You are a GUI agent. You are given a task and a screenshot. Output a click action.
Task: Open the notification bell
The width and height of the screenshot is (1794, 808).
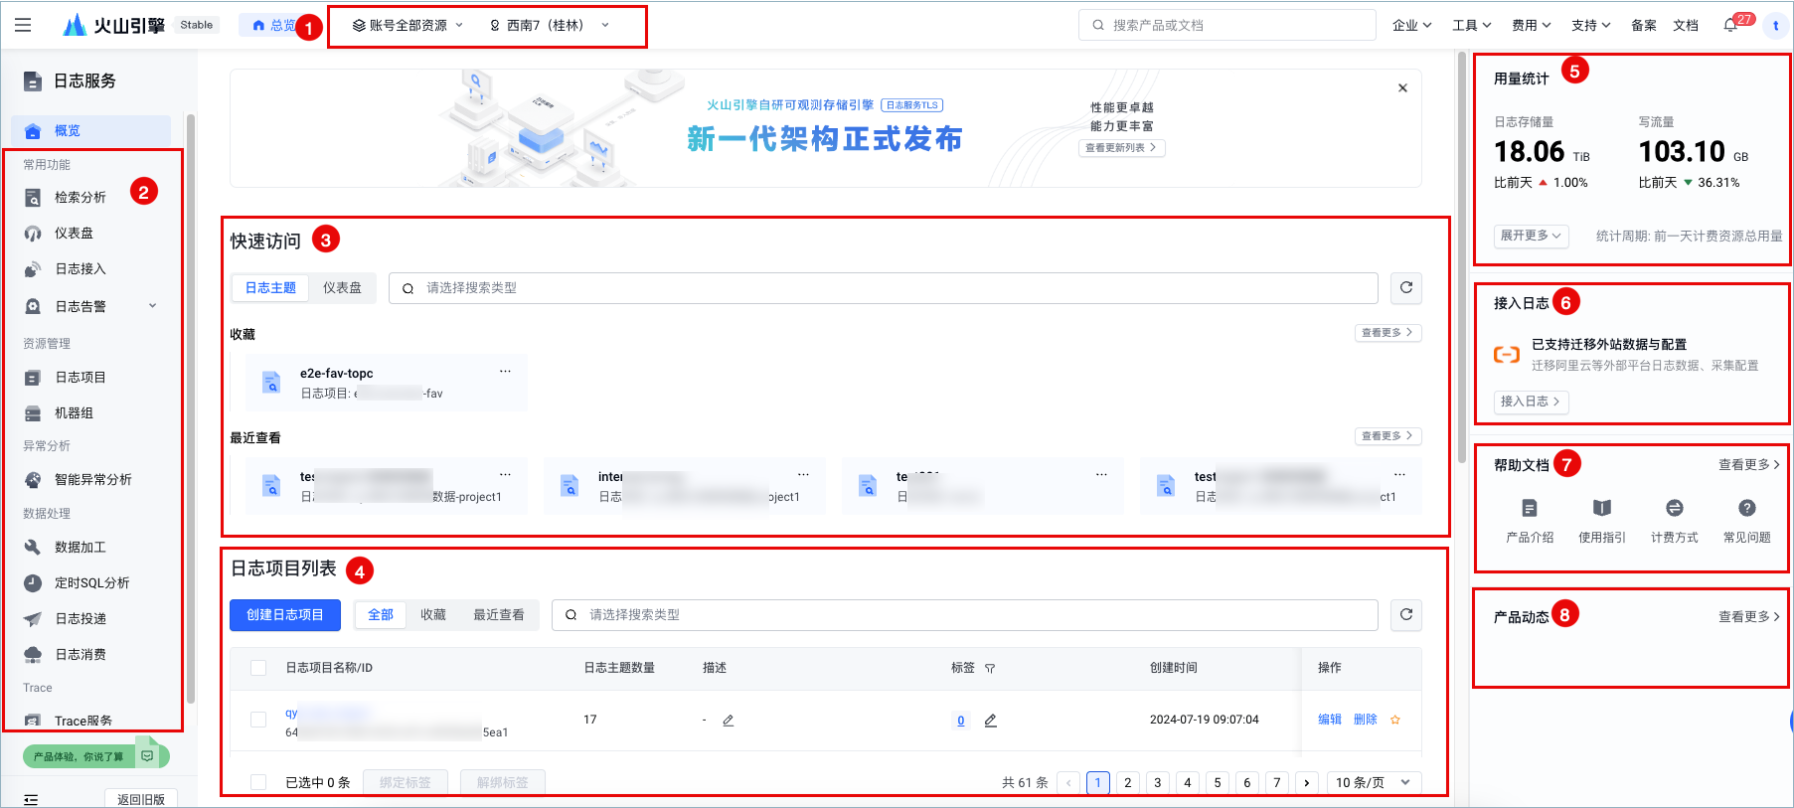(1730, 25)
